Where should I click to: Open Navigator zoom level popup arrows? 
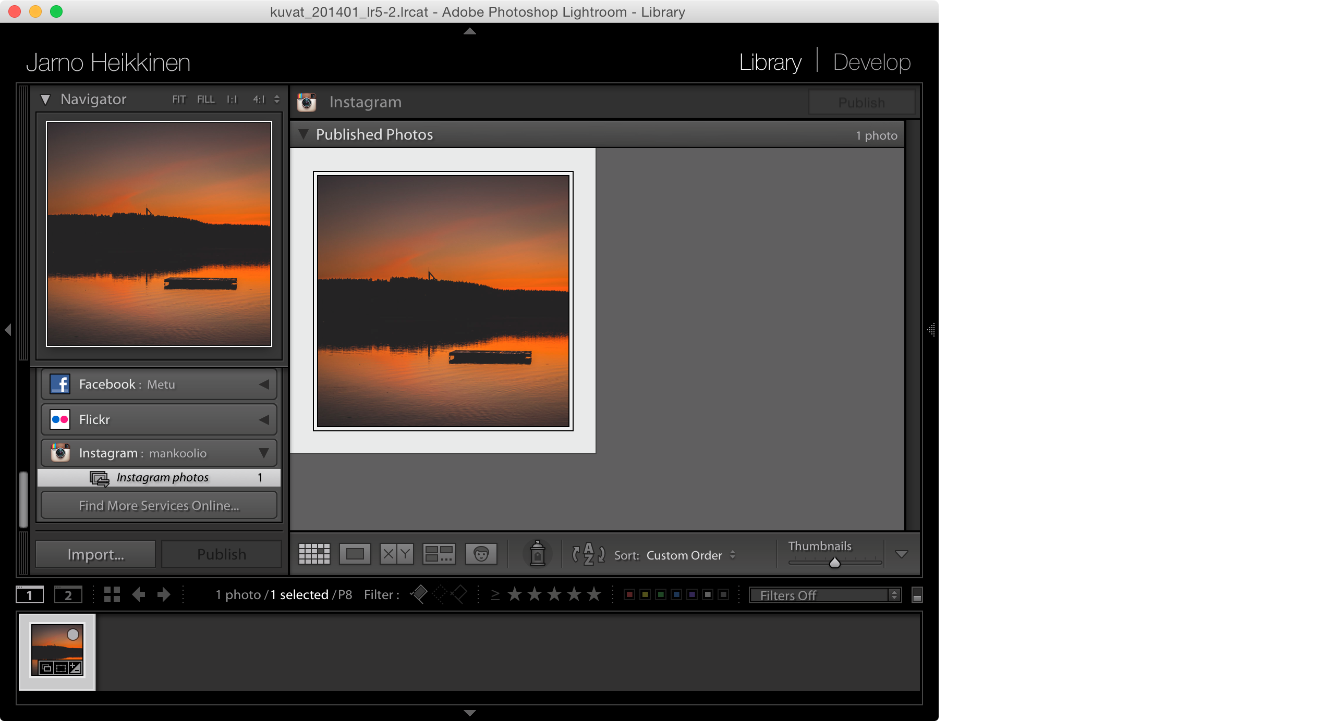click(277, 100)
